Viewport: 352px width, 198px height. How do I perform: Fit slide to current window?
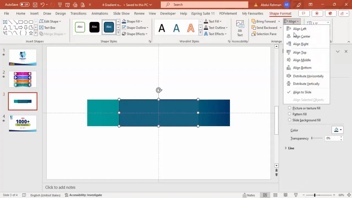click(349, 195)
